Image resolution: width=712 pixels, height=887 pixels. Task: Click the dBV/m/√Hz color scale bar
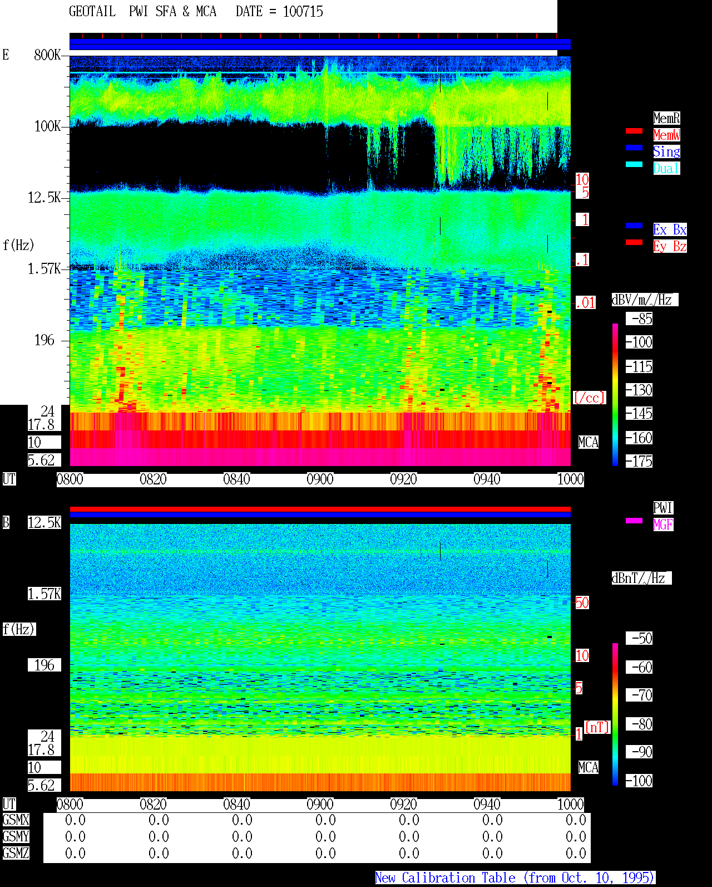pyautogui.click(x=615, y=394)
